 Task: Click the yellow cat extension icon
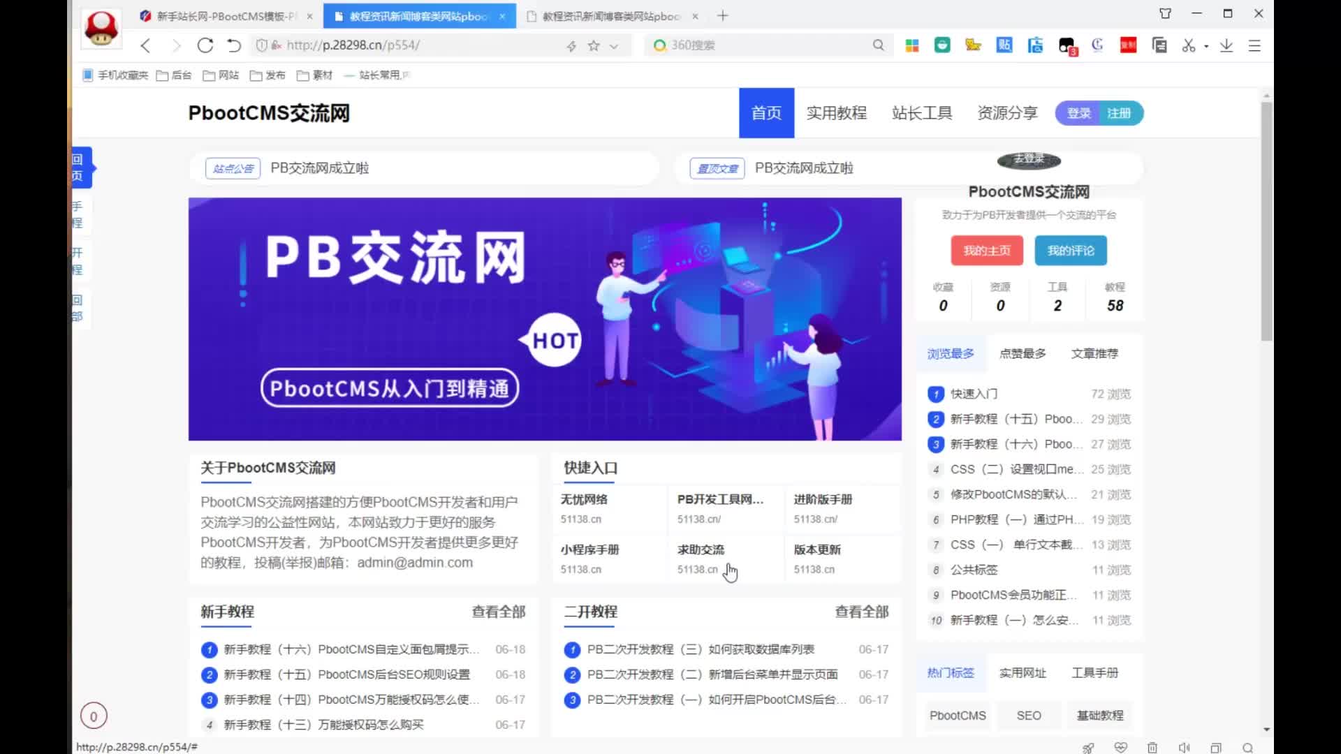point(973,45)
